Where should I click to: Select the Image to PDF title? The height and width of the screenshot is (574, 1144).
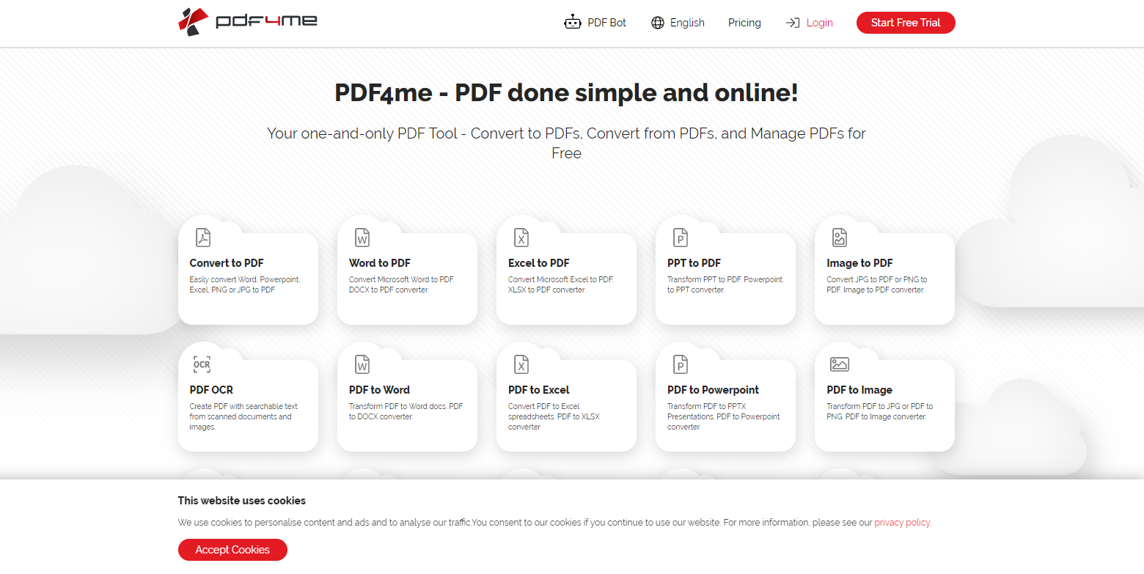pos(859,263)
